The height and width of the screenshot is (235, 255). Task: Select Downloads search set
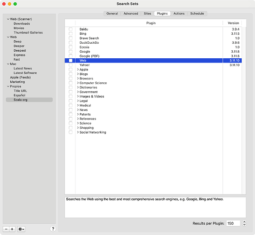[22, 23]
